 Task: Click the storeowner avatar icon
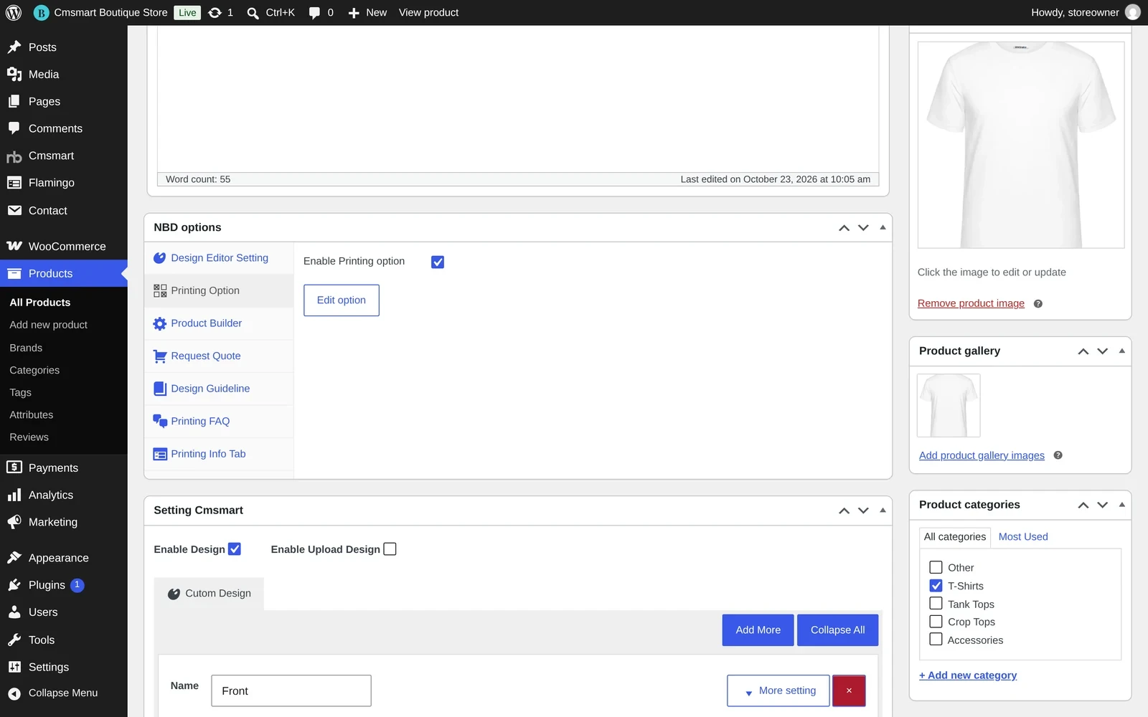[1132, 12]
